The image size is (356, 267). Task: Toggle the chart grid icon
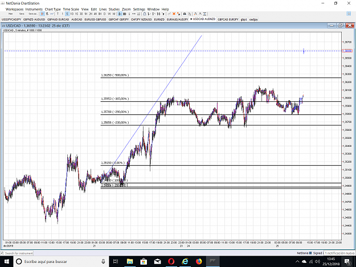[x=125, y=14]
